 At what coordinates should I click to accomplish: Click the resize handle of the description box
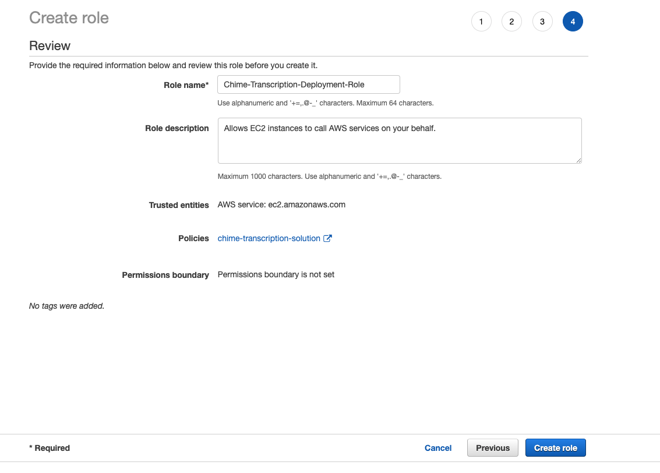579,160
